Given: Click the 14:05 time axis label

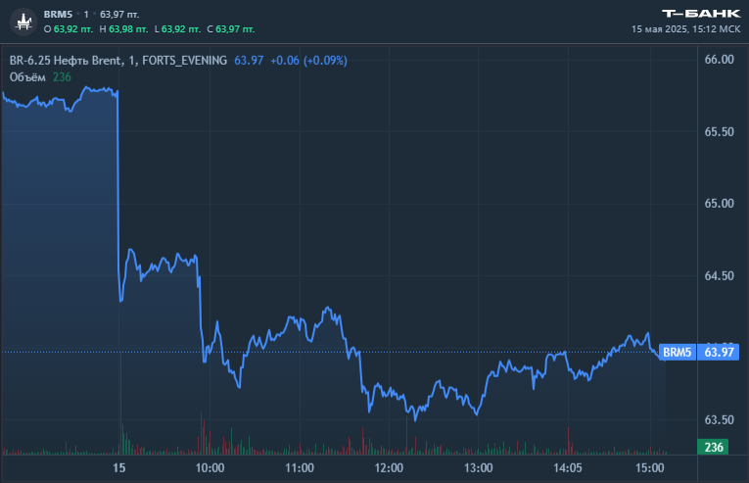Looking at the screenshot, I should [569, 468].
